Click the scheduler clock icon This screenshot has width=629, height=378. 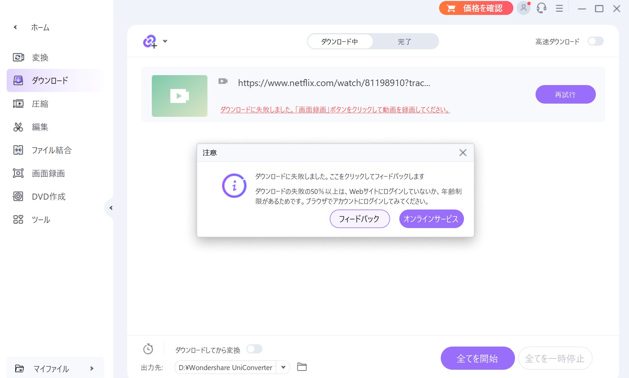pyautogui.click(x=148, y=349)
